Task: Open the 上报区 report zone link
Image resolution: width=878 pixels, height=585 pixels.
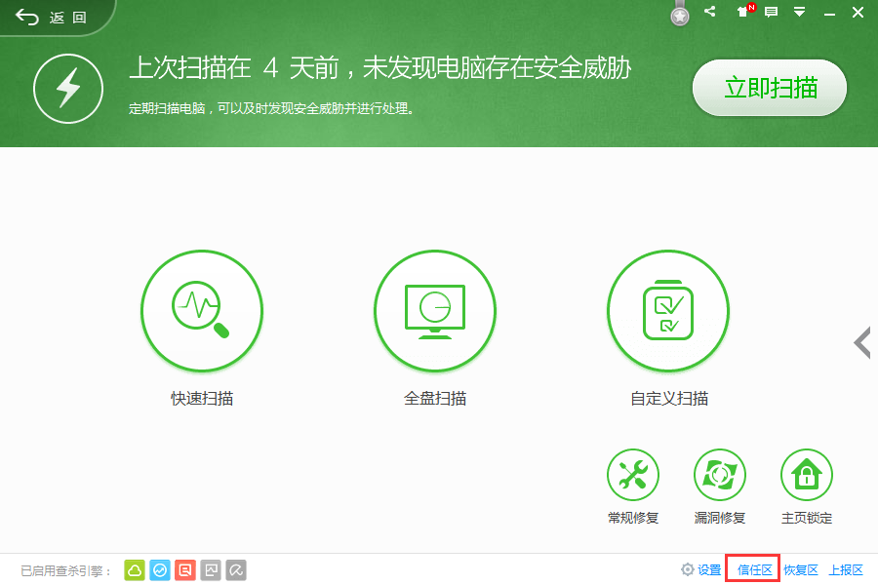Action: (x=846, y=569)
